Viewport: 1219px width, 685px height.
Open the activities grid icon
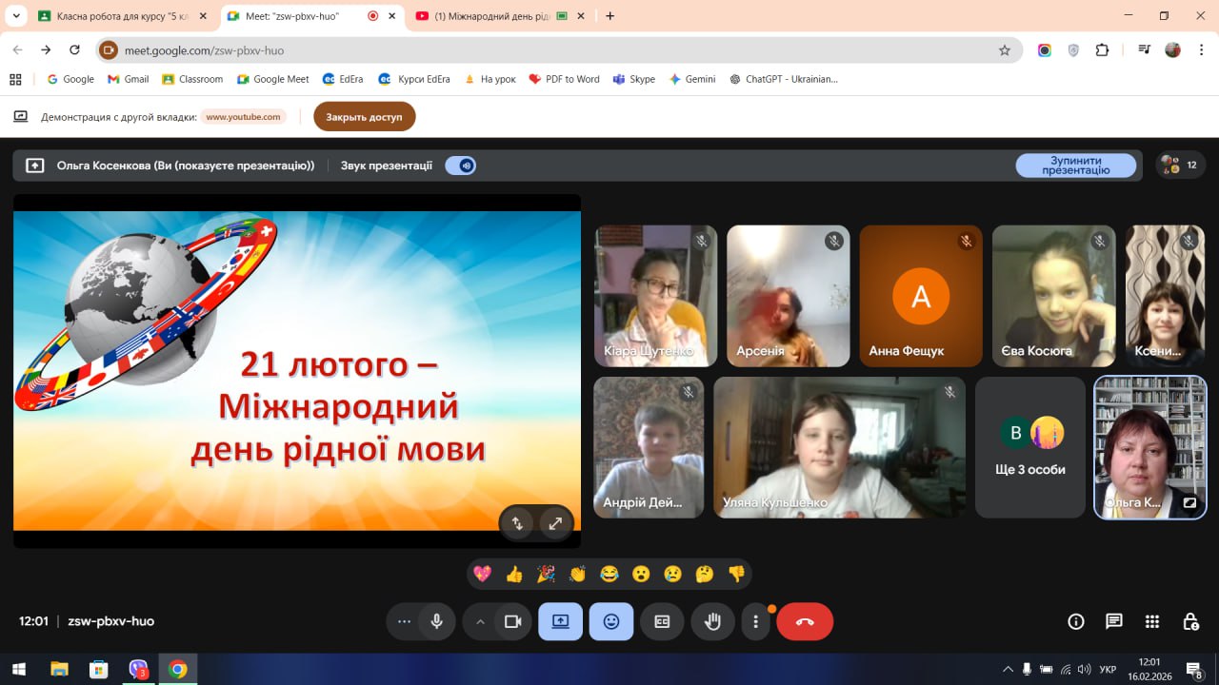pyautogui.click(x=1151, y=621)
